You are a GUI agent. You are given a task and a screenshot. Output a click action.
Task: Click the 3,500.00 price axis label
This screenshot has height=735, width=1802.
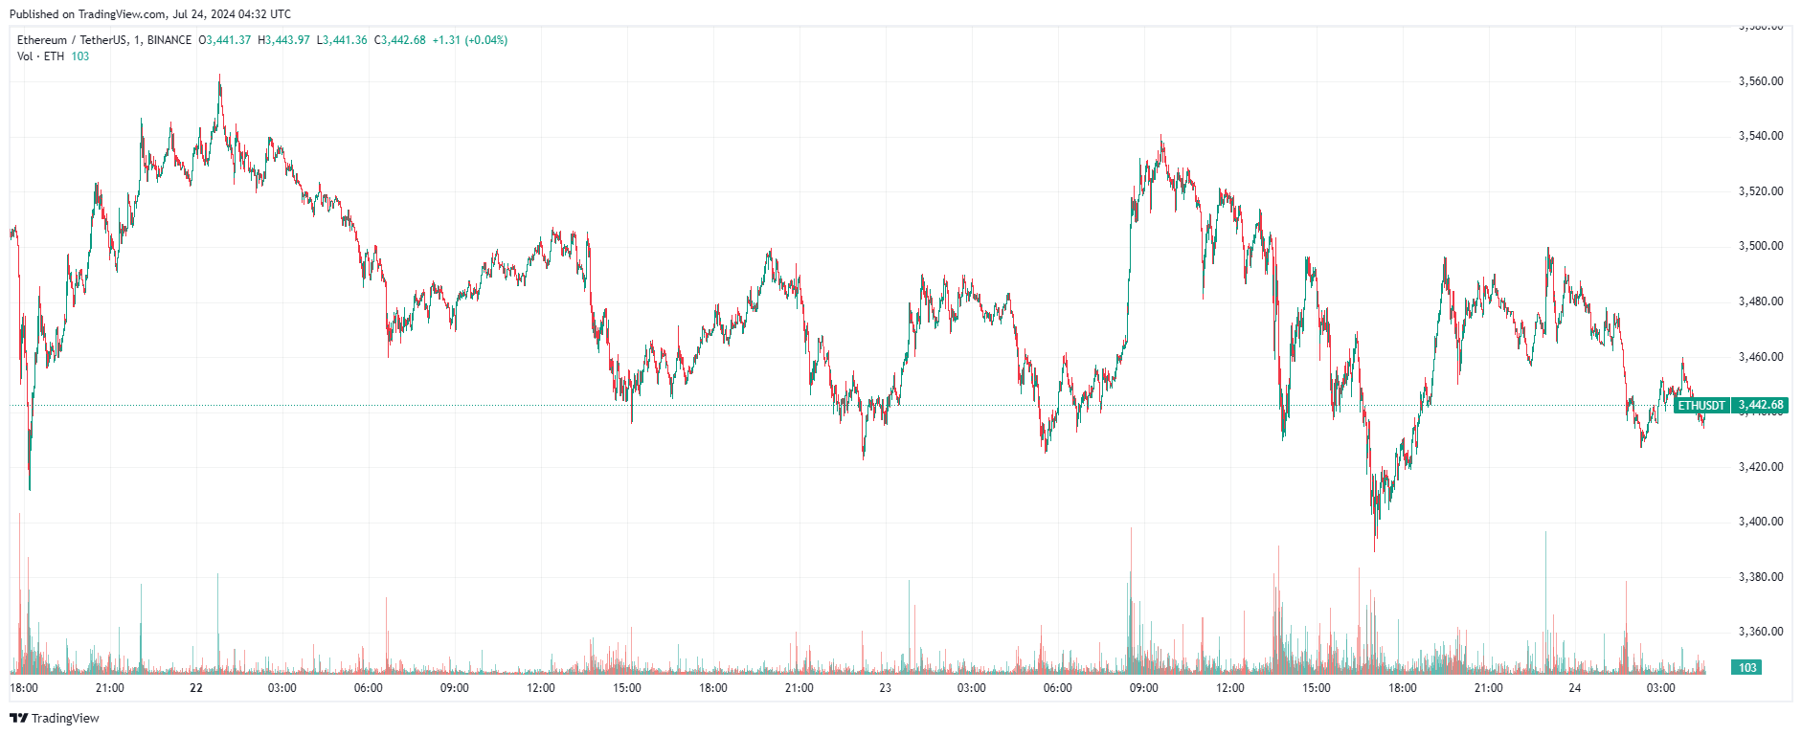tap(1761, 246)
